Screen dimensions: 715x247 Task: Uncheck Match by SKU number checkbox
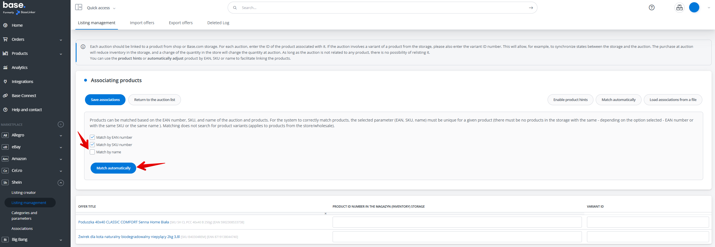(x=92, y=145)
